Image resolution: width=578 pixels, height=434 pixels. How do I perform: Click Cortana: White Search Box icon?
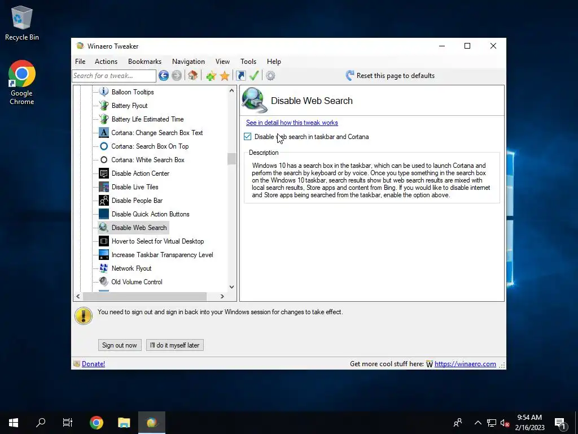click(x=104, y=160)
